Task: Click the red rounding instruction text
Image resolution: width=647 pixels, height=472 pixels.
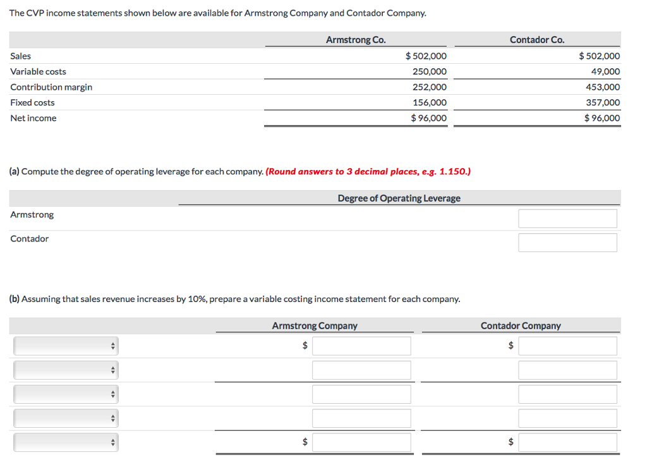Action: coord(368,172)
